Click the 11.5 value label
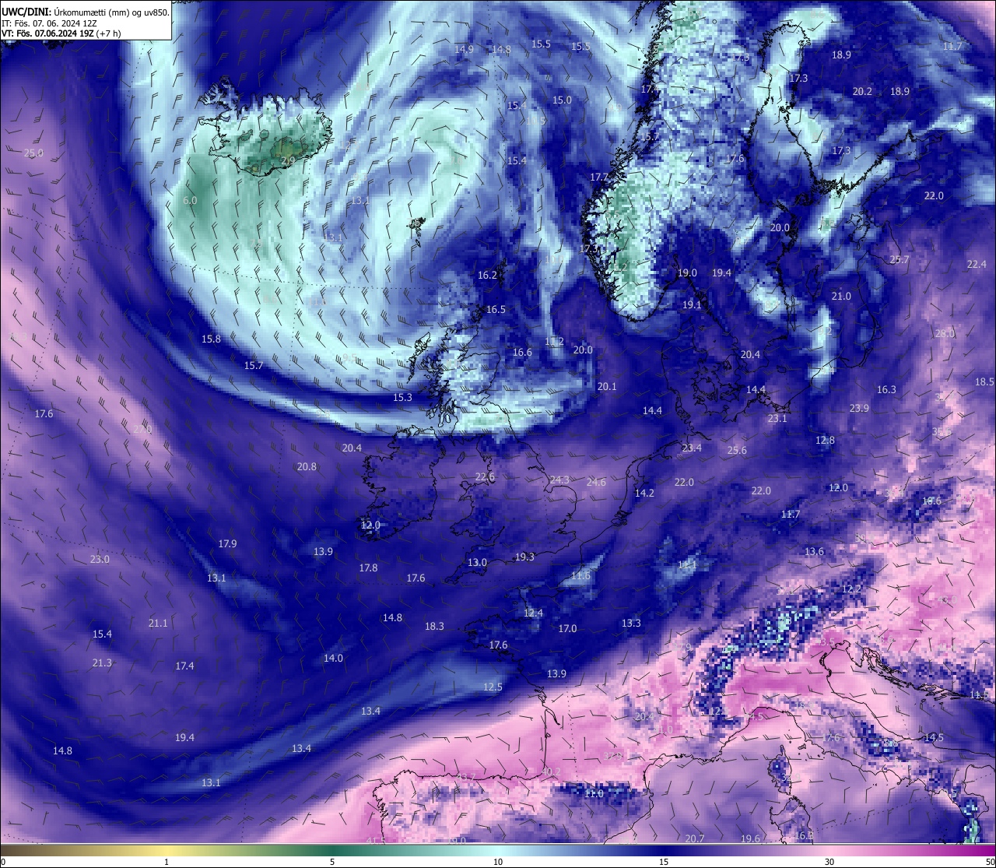This screenshot has width=996, height=868. coord(979,694)
